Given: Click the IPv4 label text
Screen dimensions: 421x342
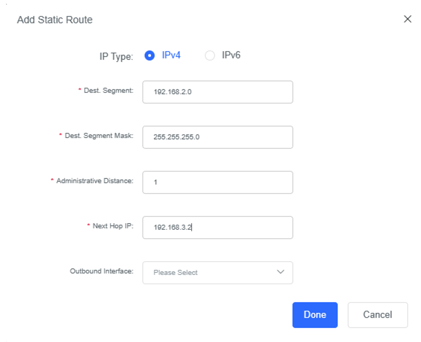Looking at the screenshot, I should (171, 55).
